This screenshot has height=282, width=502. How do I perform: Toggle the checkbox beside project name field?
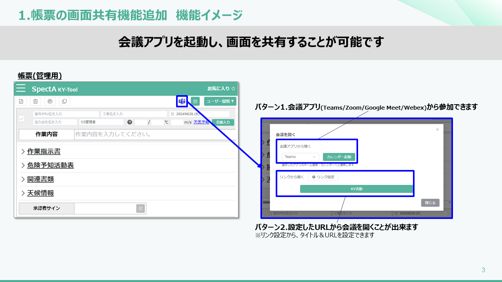[22, 118]
